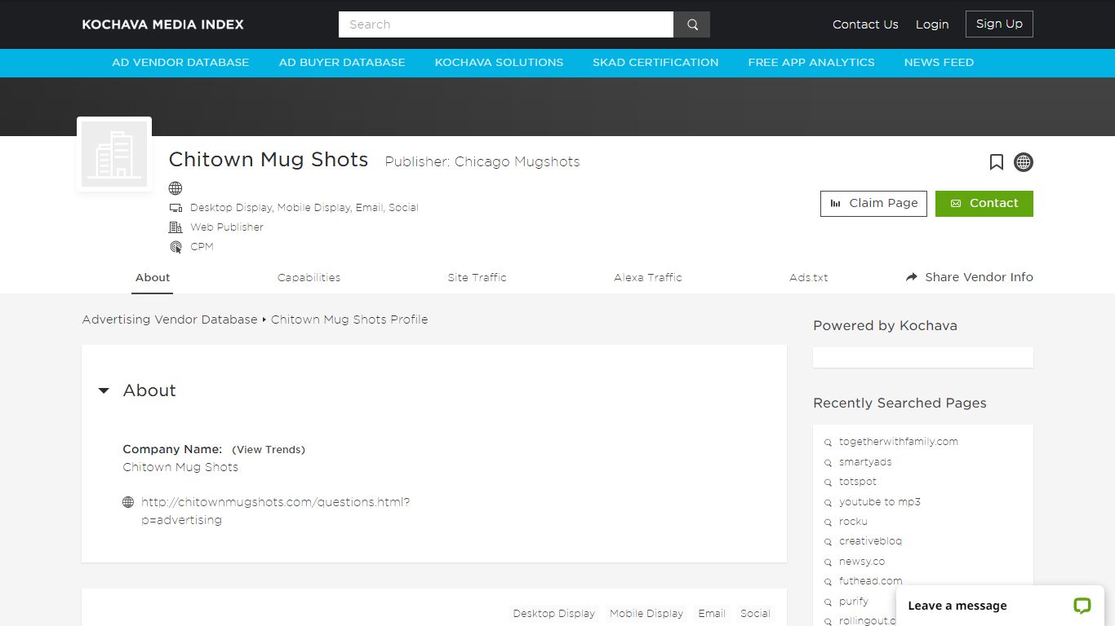This screenshot has width=1115, height=626.
Task: Focus the Search input field
Action: point(505,24)
